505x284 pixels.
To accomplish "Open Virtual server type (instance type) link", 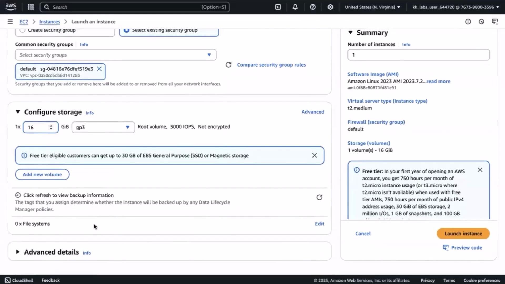I will tap(387, 101).
